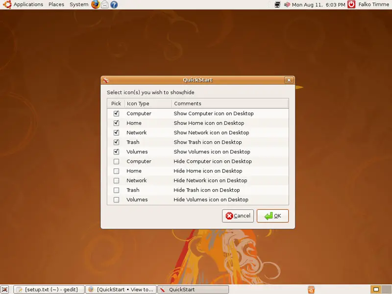Open the mail client panel icon
The width and height of the screenshot is (392, 294).
click(104, 4)
